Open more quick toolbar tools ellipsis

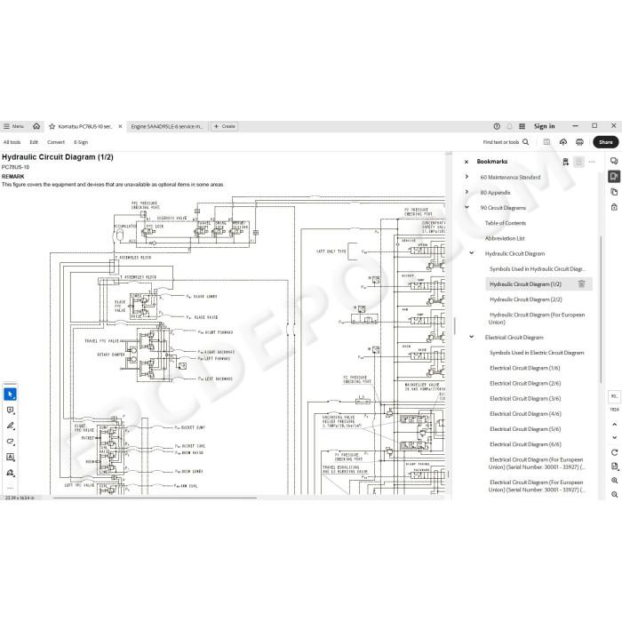11,488
